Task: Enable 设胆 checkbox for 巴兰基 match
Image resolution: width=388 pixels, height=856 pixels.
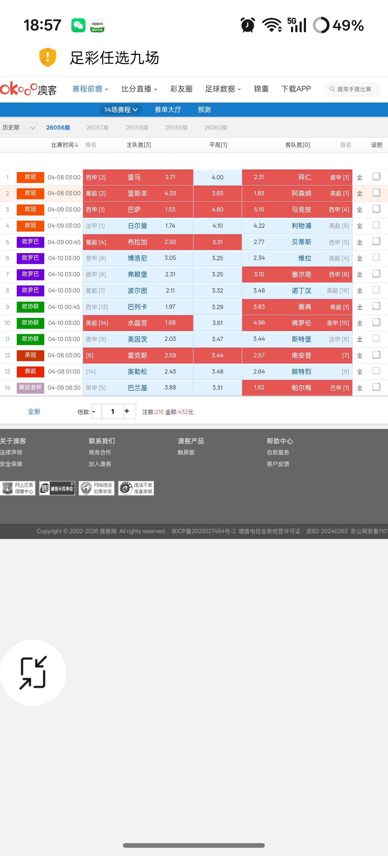Action: point(376,387)
